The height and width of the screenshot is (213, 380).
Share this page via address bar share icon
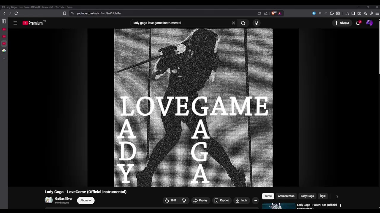266,13
